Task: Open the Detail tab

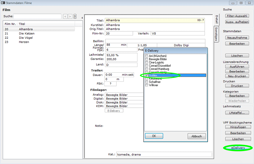Action: pos(217,19)
